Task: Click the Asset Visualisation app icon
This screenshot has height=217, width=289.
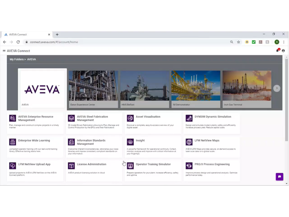Action: (x=130, y=118)
